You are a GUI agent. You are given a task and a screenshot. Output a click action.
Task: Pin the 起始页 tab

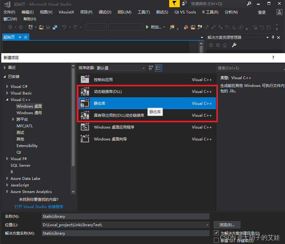[x=20, y=37]
